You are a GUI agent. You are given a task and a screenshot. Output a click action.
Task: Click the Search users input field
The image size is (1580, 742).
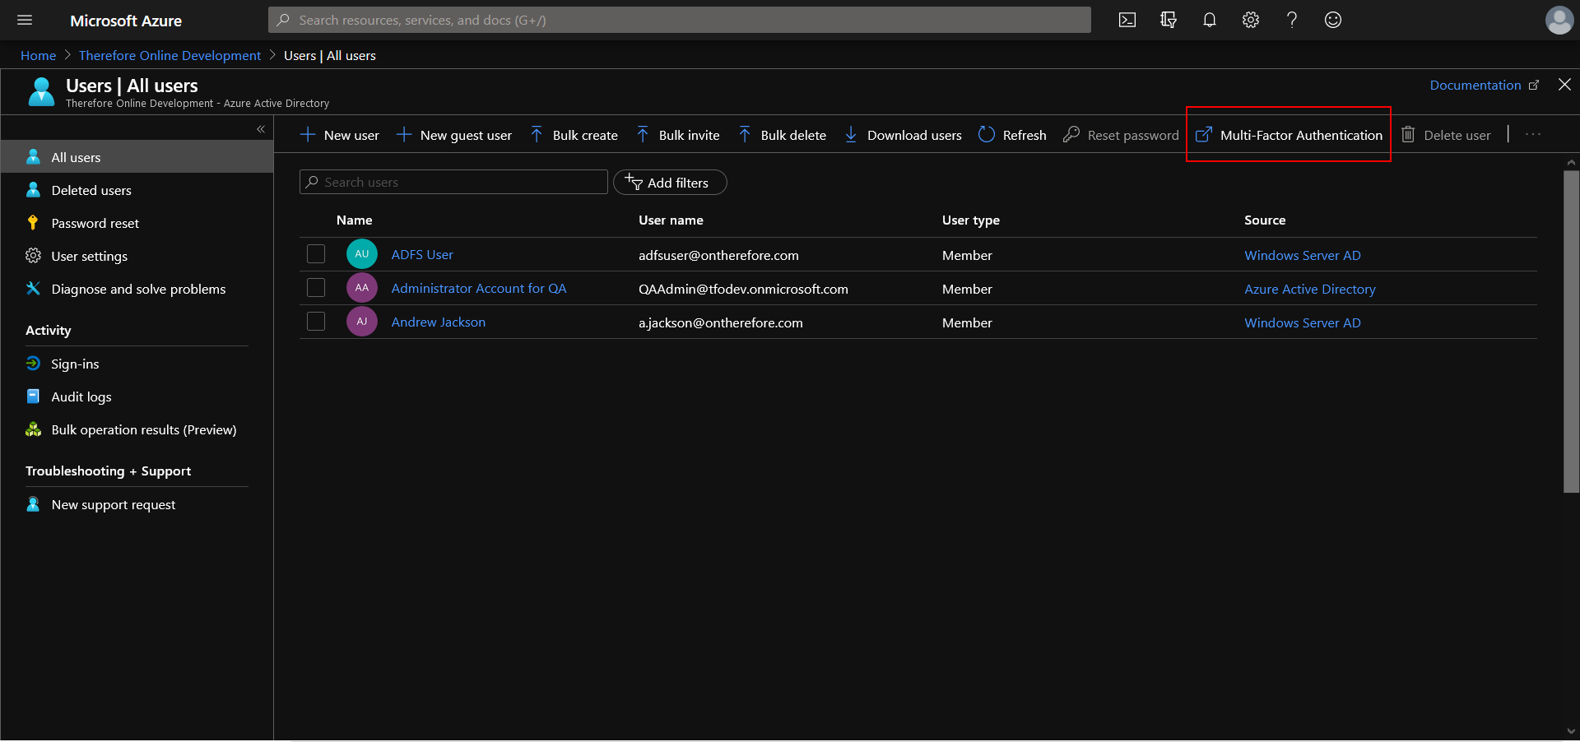point(453,182)
